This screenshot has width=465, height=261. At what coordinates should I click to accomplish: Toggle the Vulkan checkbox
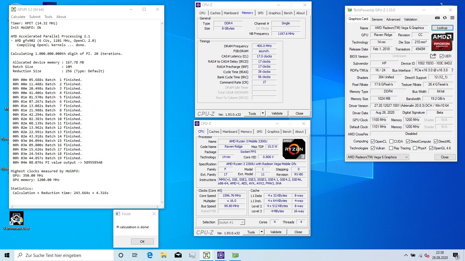(x=373, y=148)
